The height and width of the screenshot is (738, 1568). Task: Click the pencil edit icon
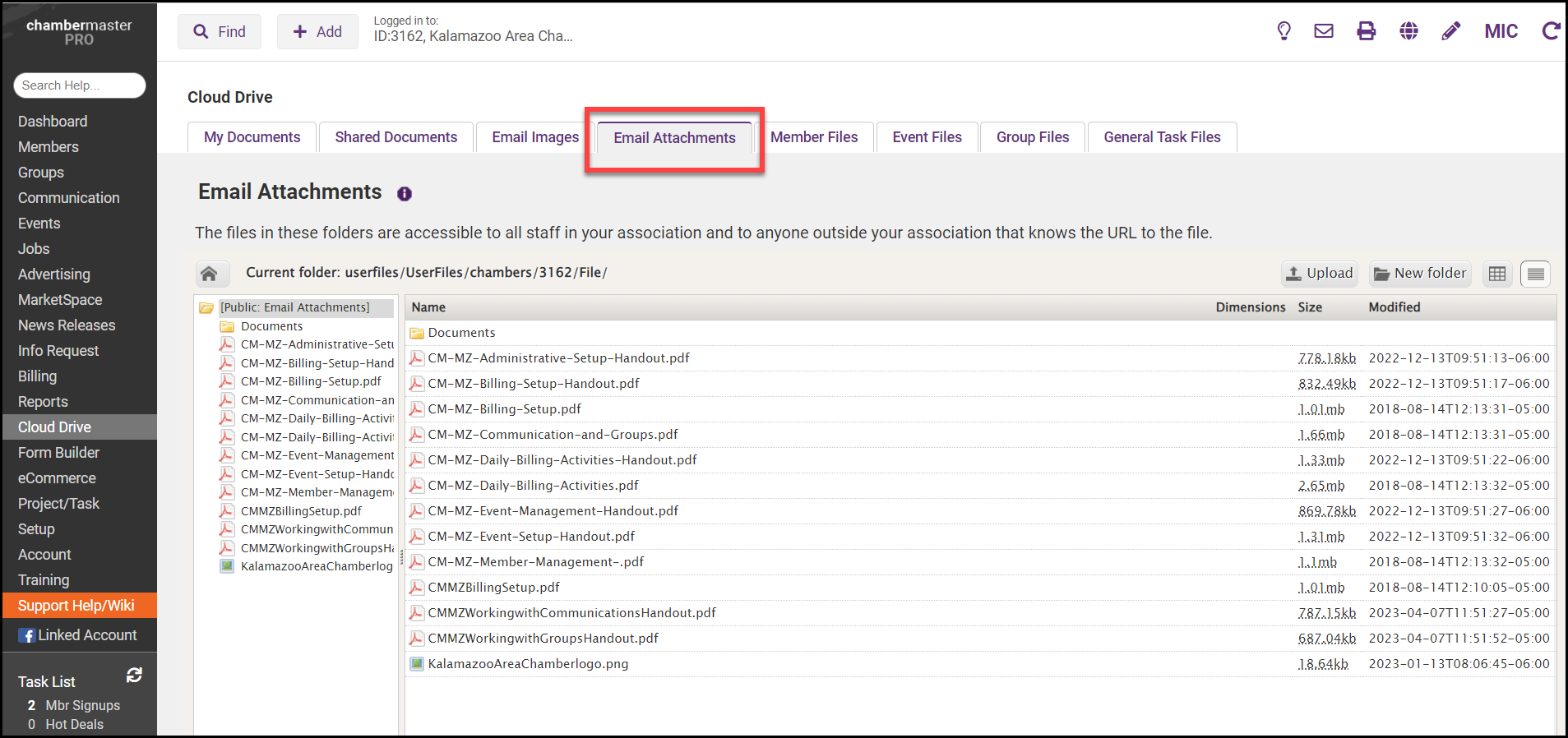[x=1450, y=31]
